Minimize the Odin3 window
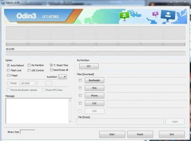 171,2
